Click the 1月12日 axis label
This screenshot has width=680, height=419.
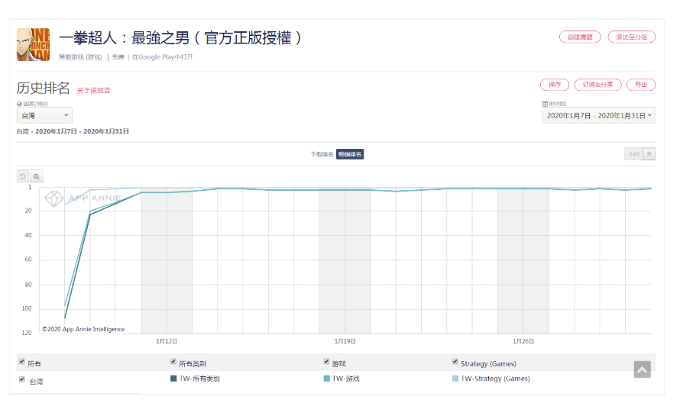[x=167, y=341]
